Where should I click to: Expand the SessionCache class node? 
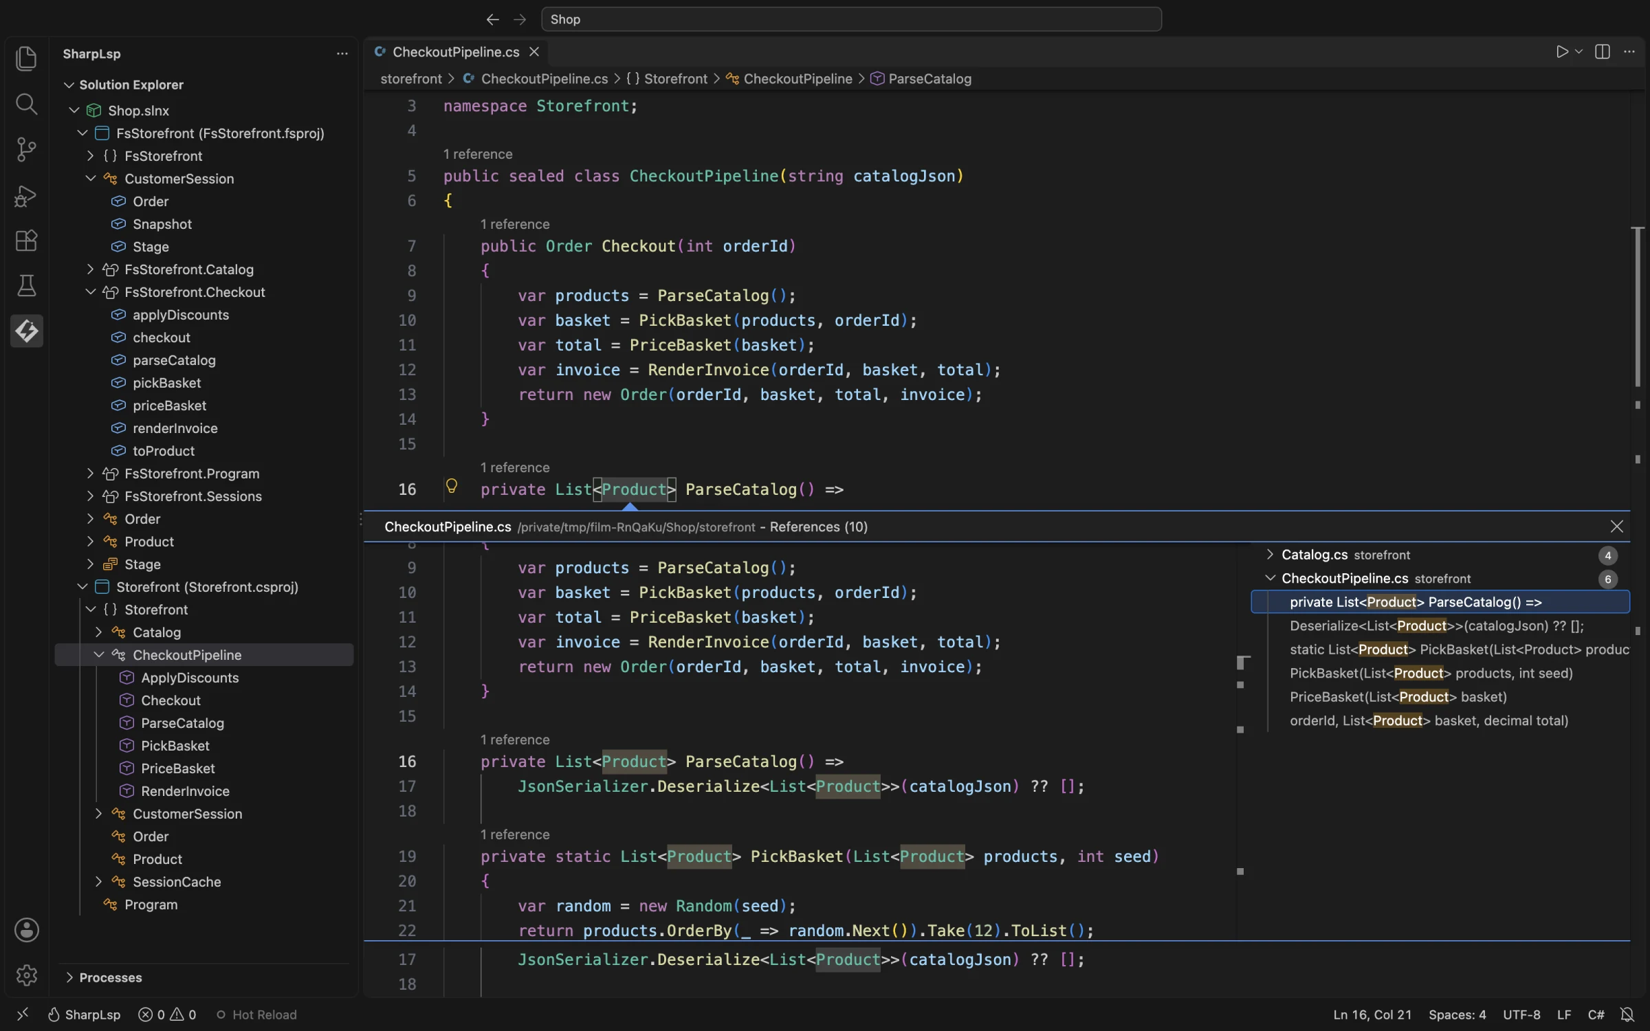98,882
